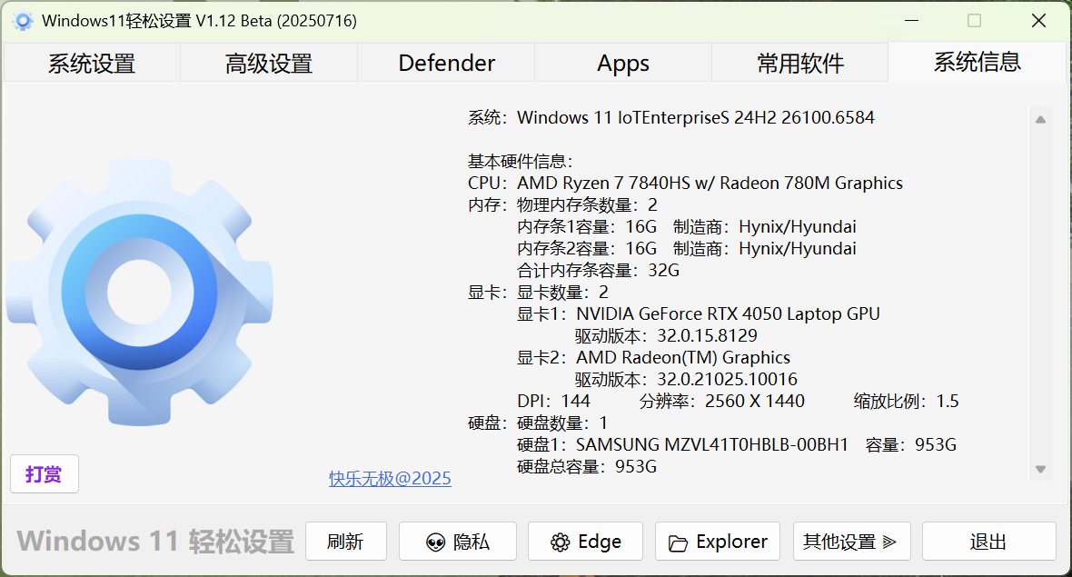Click the large blue gear logo

pos(139,293)
